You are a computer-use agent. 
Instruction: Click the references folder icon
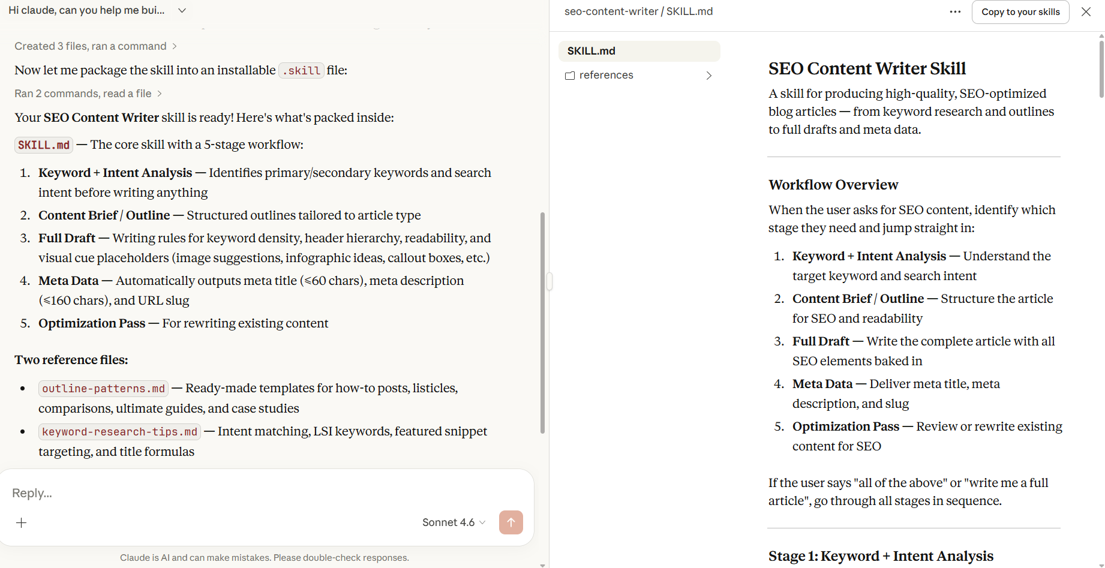click(x=570, y=76)
